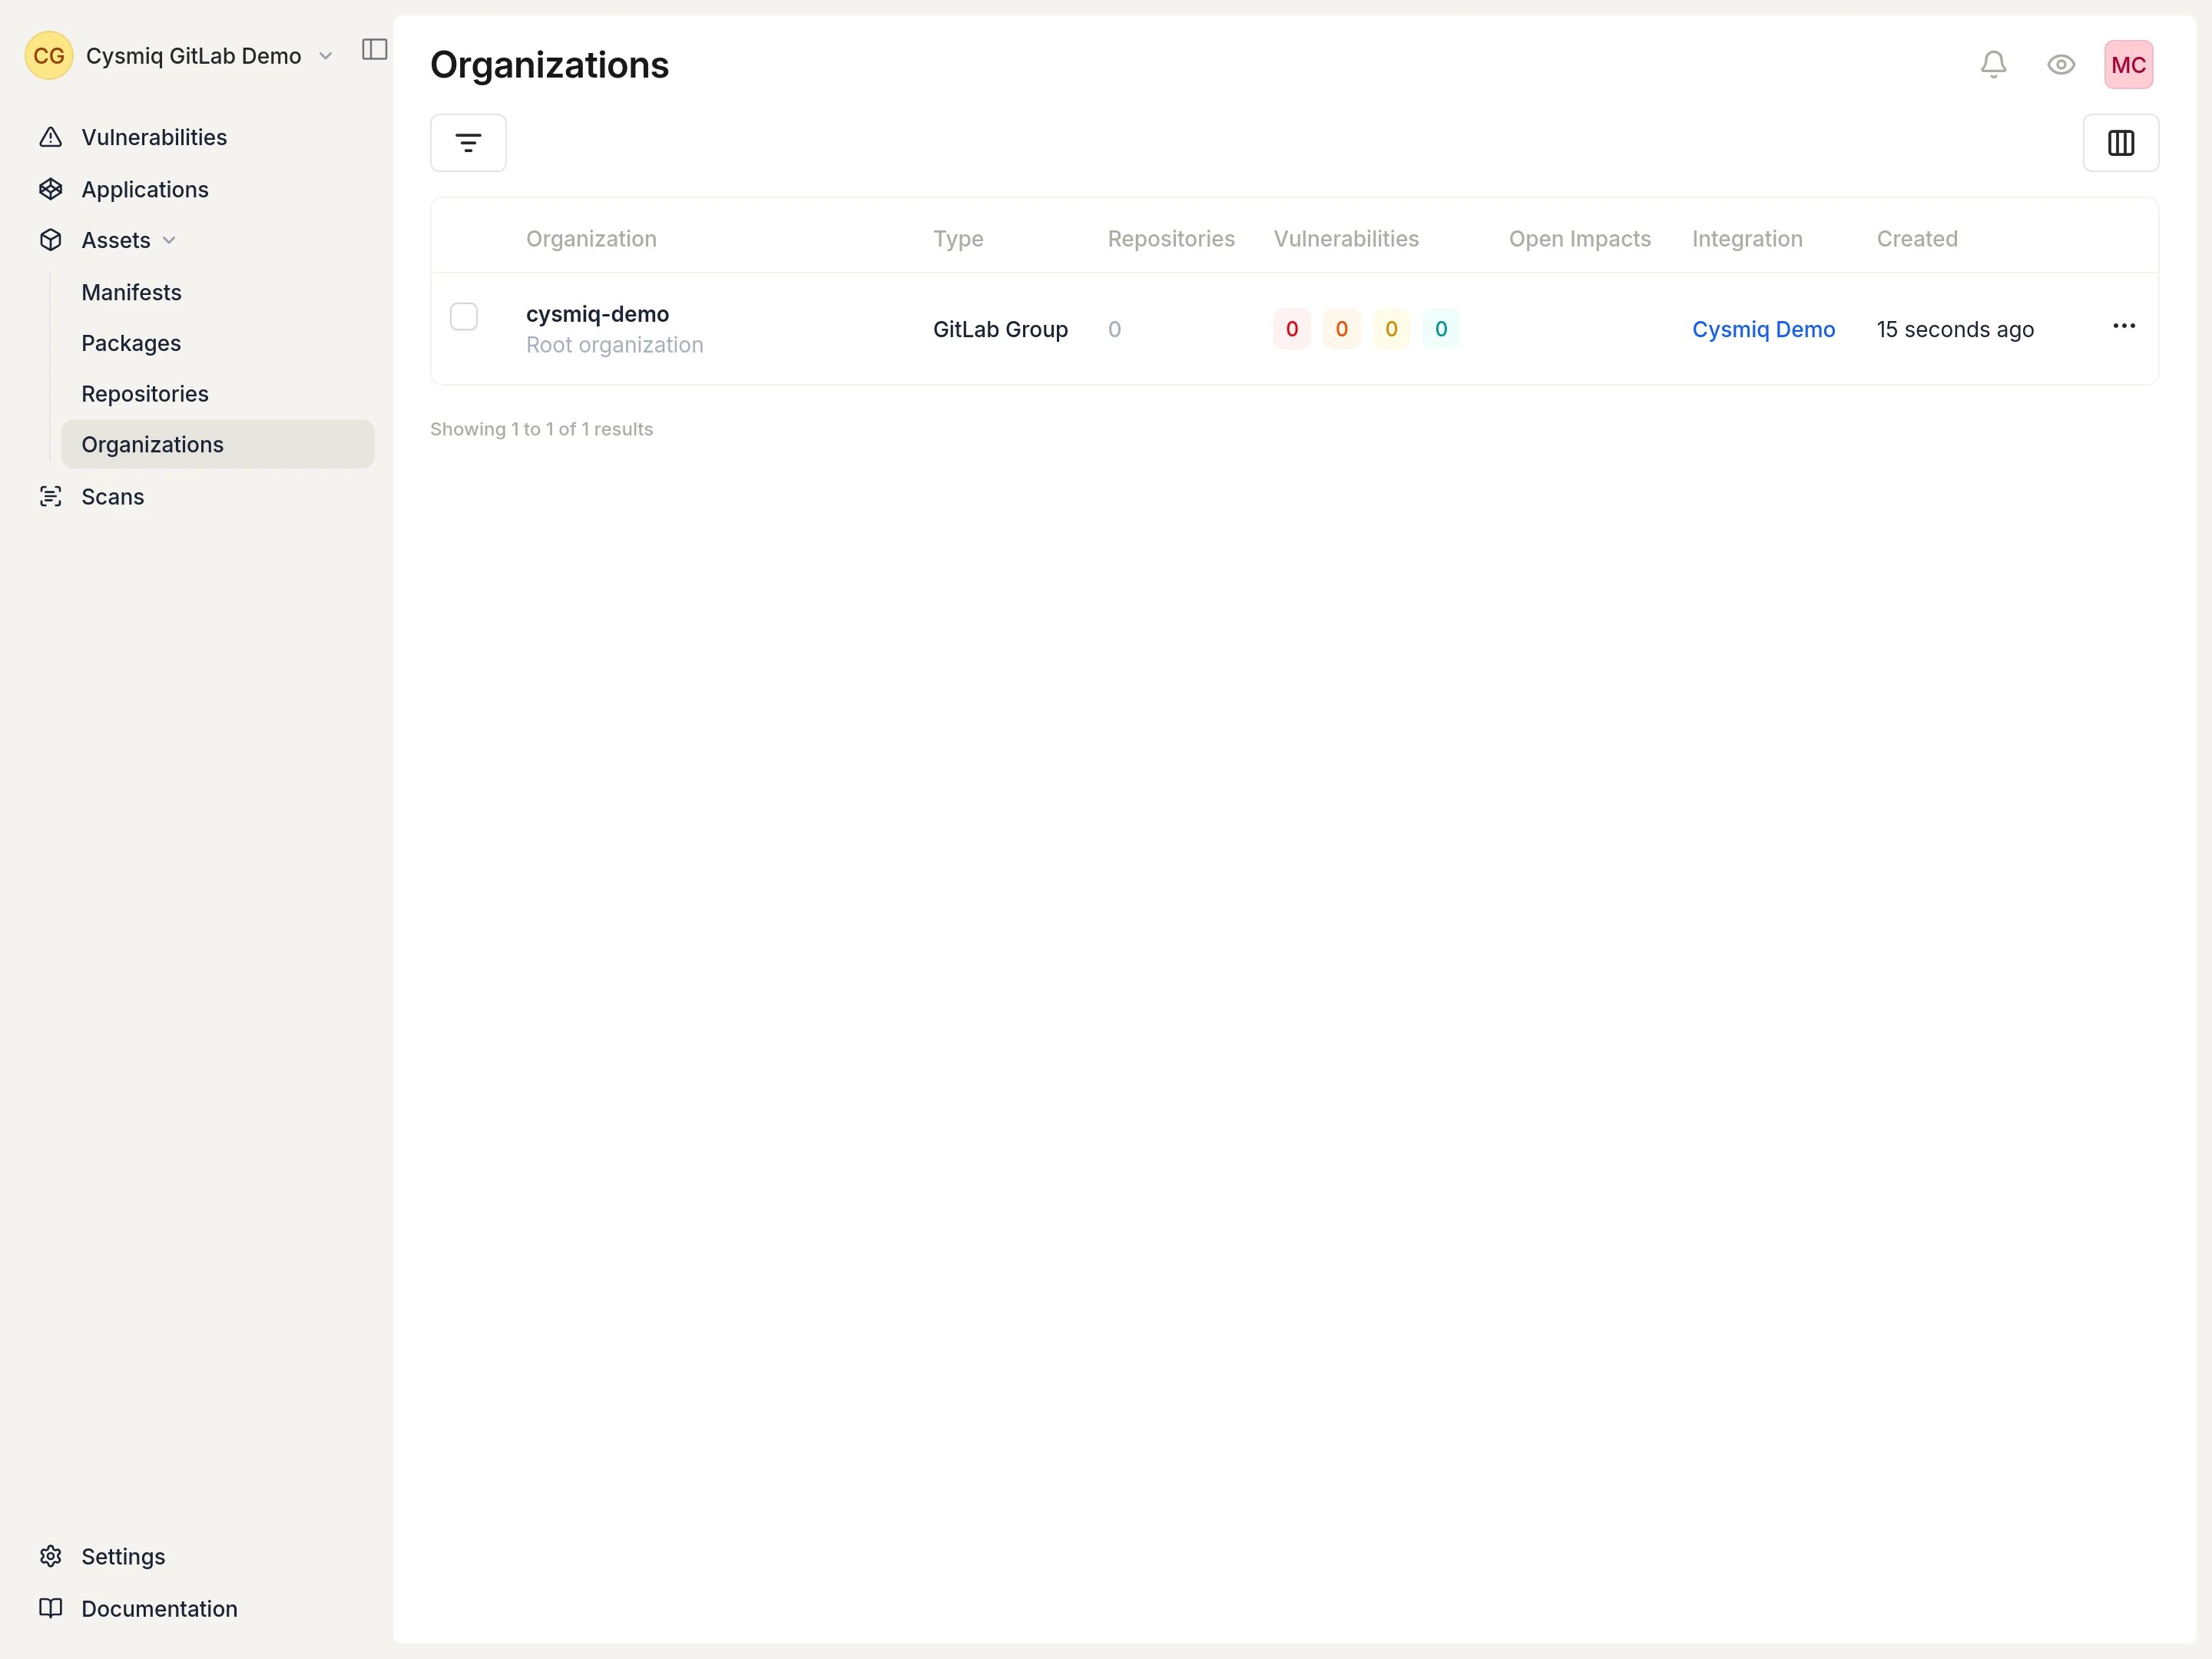This screenshot has width=2212, height=1659.
Task: Collapse the sidebar panel toggle icon
Action: coord(374,49)
